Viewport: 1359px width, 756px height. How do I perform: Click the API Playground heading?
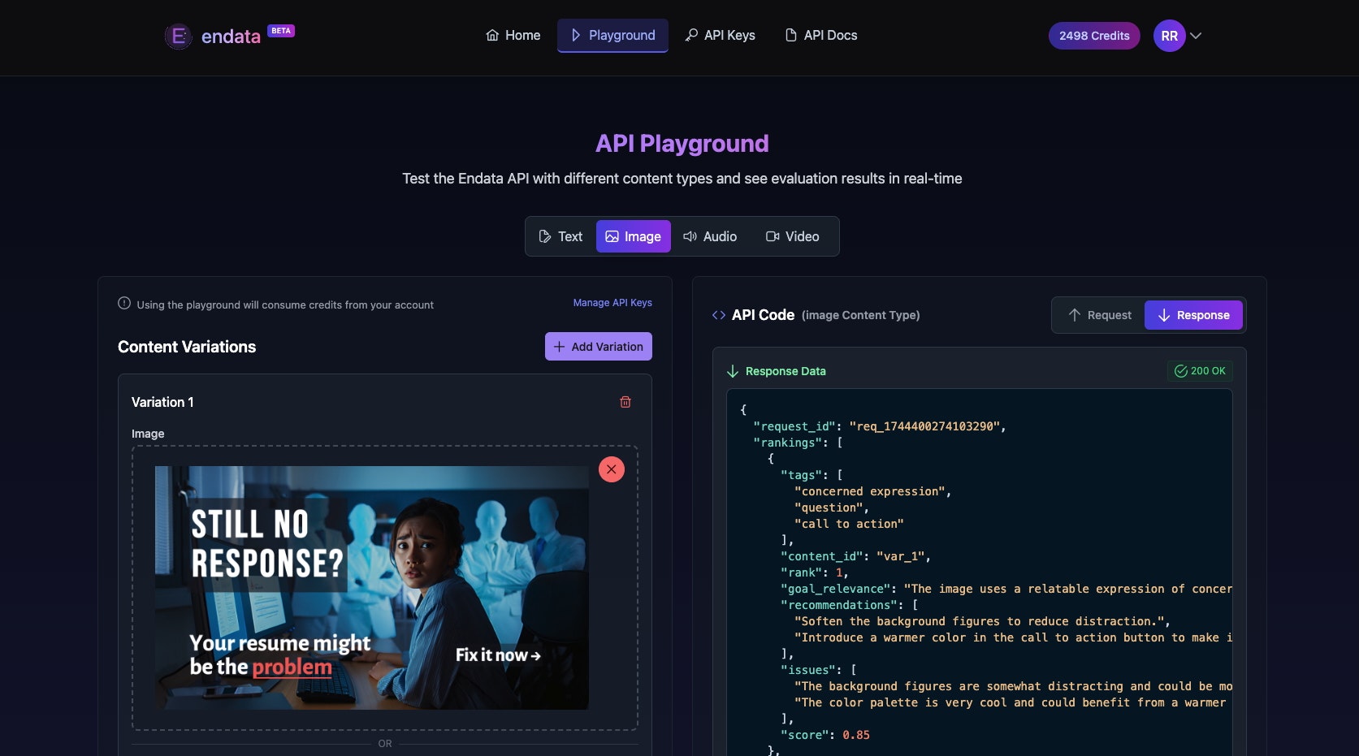(682, 144)
